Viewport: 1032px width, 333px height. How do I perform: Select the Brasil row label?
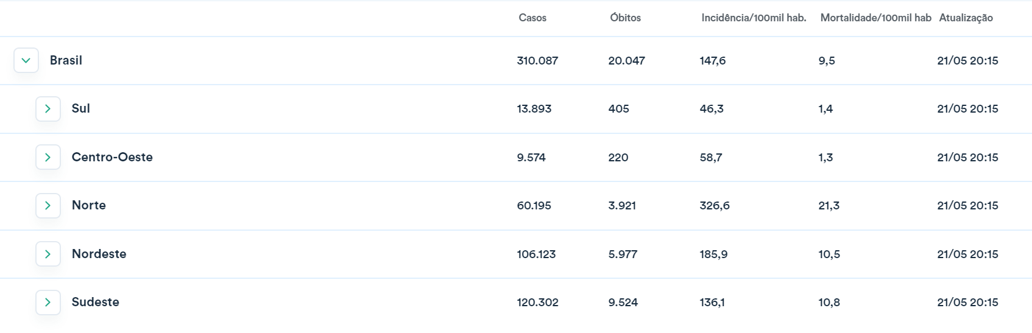click(66, 60)
